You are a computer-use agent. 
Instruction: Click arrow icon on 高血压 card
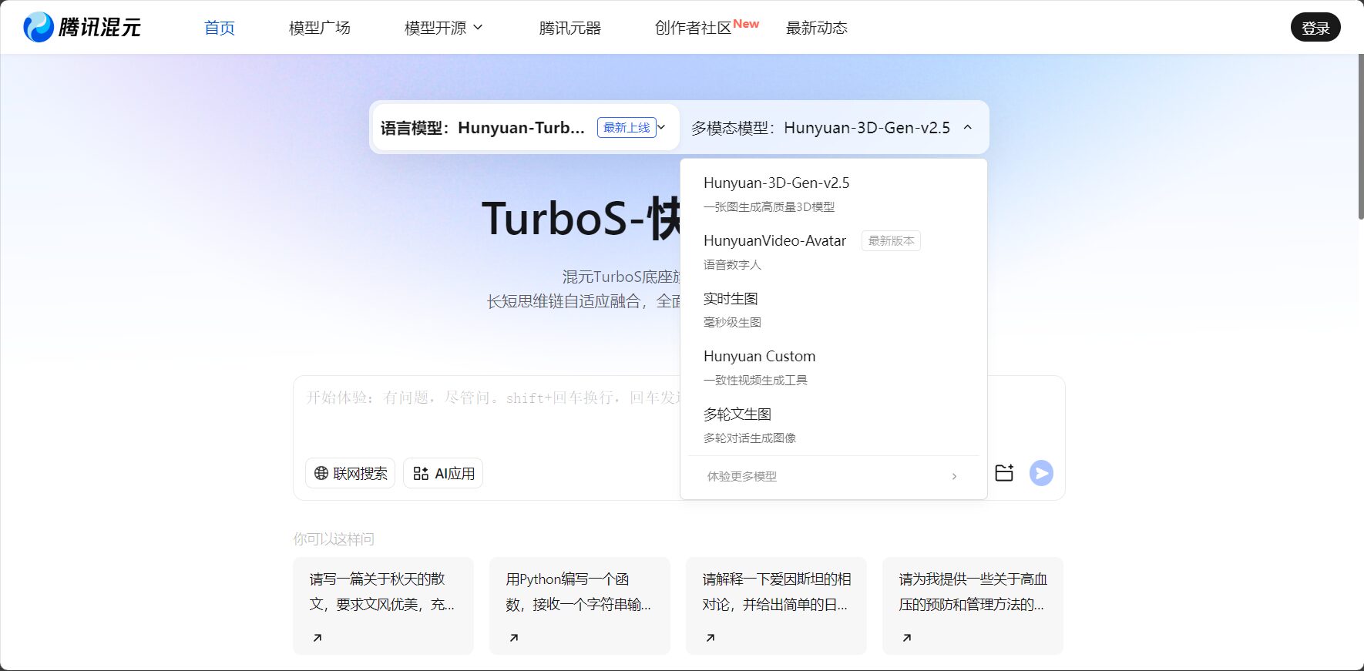click(x=906, y=637)
